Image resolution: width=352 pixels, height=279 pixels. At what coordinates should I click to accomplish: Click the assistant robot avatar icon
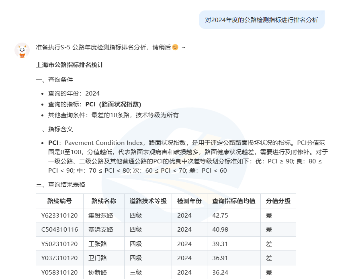[22, 51]
